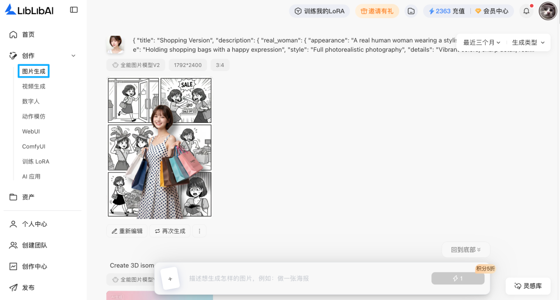The height and width of the screenshot is (300, 560).
Task: Open ComfyUI from the sidebar
Action: [x=34, y=146]
